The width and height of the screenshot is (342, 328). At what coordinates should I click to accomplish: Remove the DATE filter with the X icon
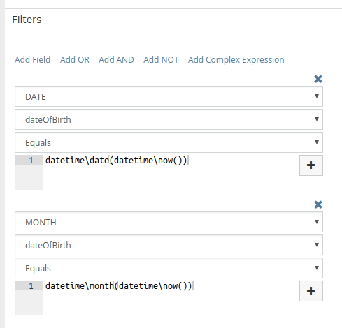(318, 79)
